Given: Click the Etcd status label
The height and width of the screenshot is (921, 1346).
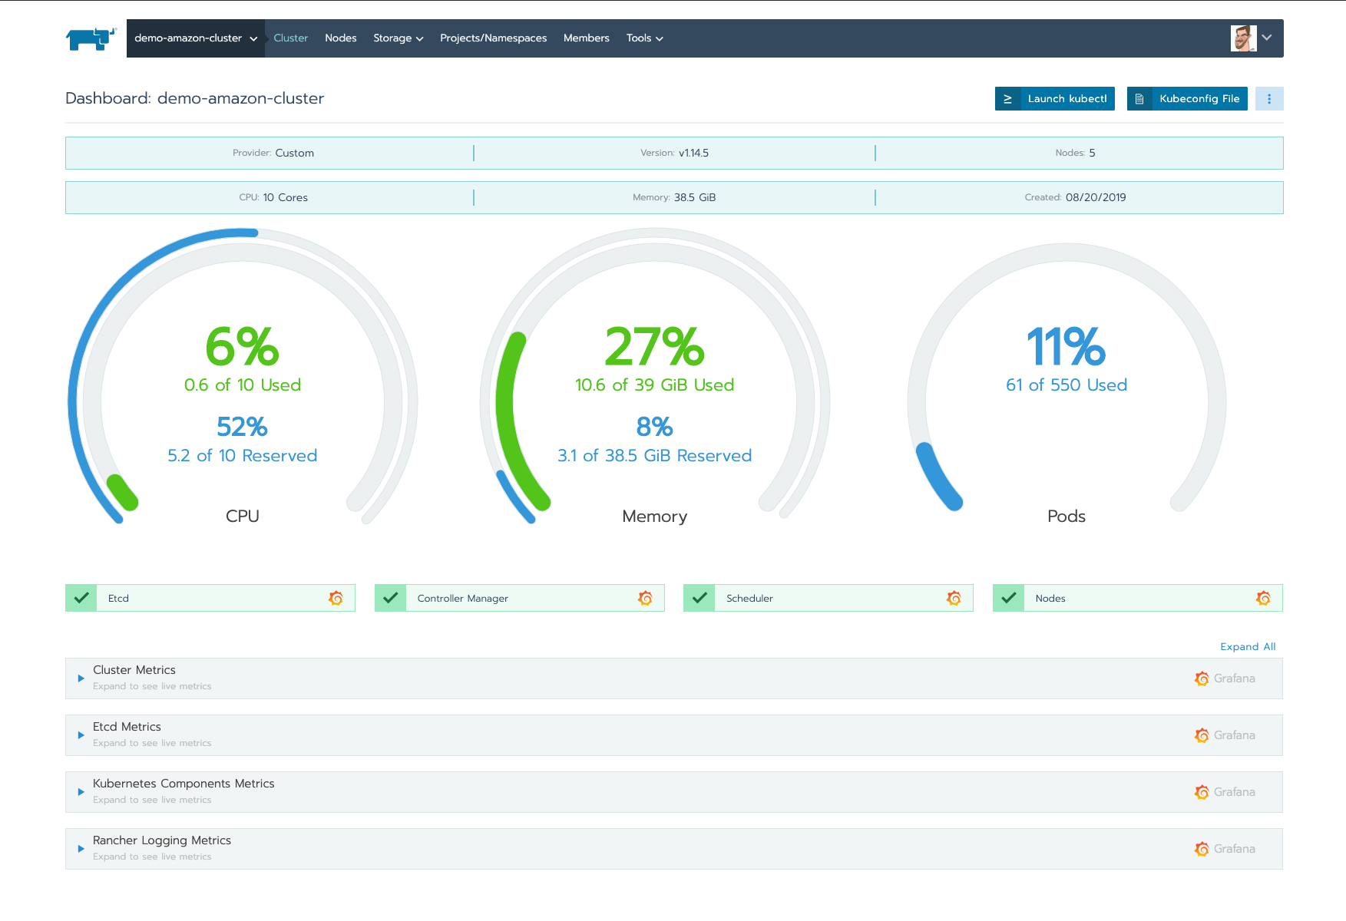Looking at the screenshot, I should pyautogui.click(x=118, y=599).
